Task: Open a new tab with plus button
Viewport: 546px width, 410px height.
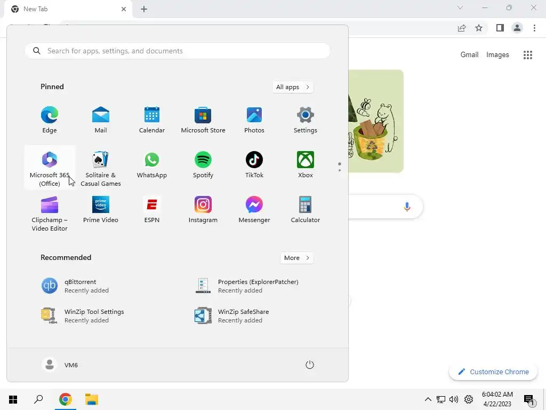Action: tap(144, 9)
